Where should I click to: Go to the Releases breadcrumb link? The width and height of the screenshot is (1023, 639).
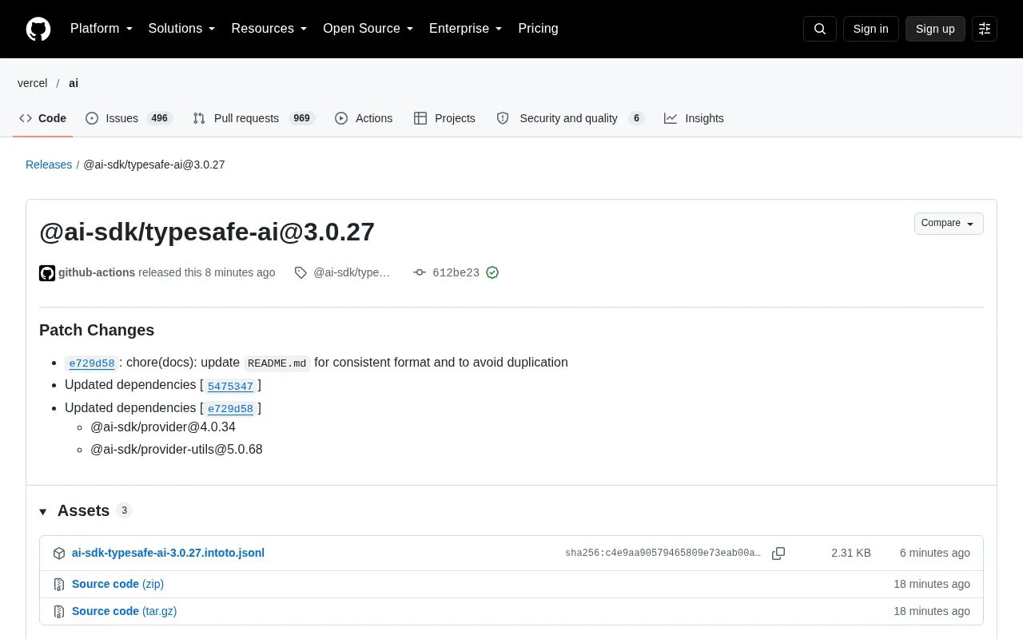click(x=49, y=165)
